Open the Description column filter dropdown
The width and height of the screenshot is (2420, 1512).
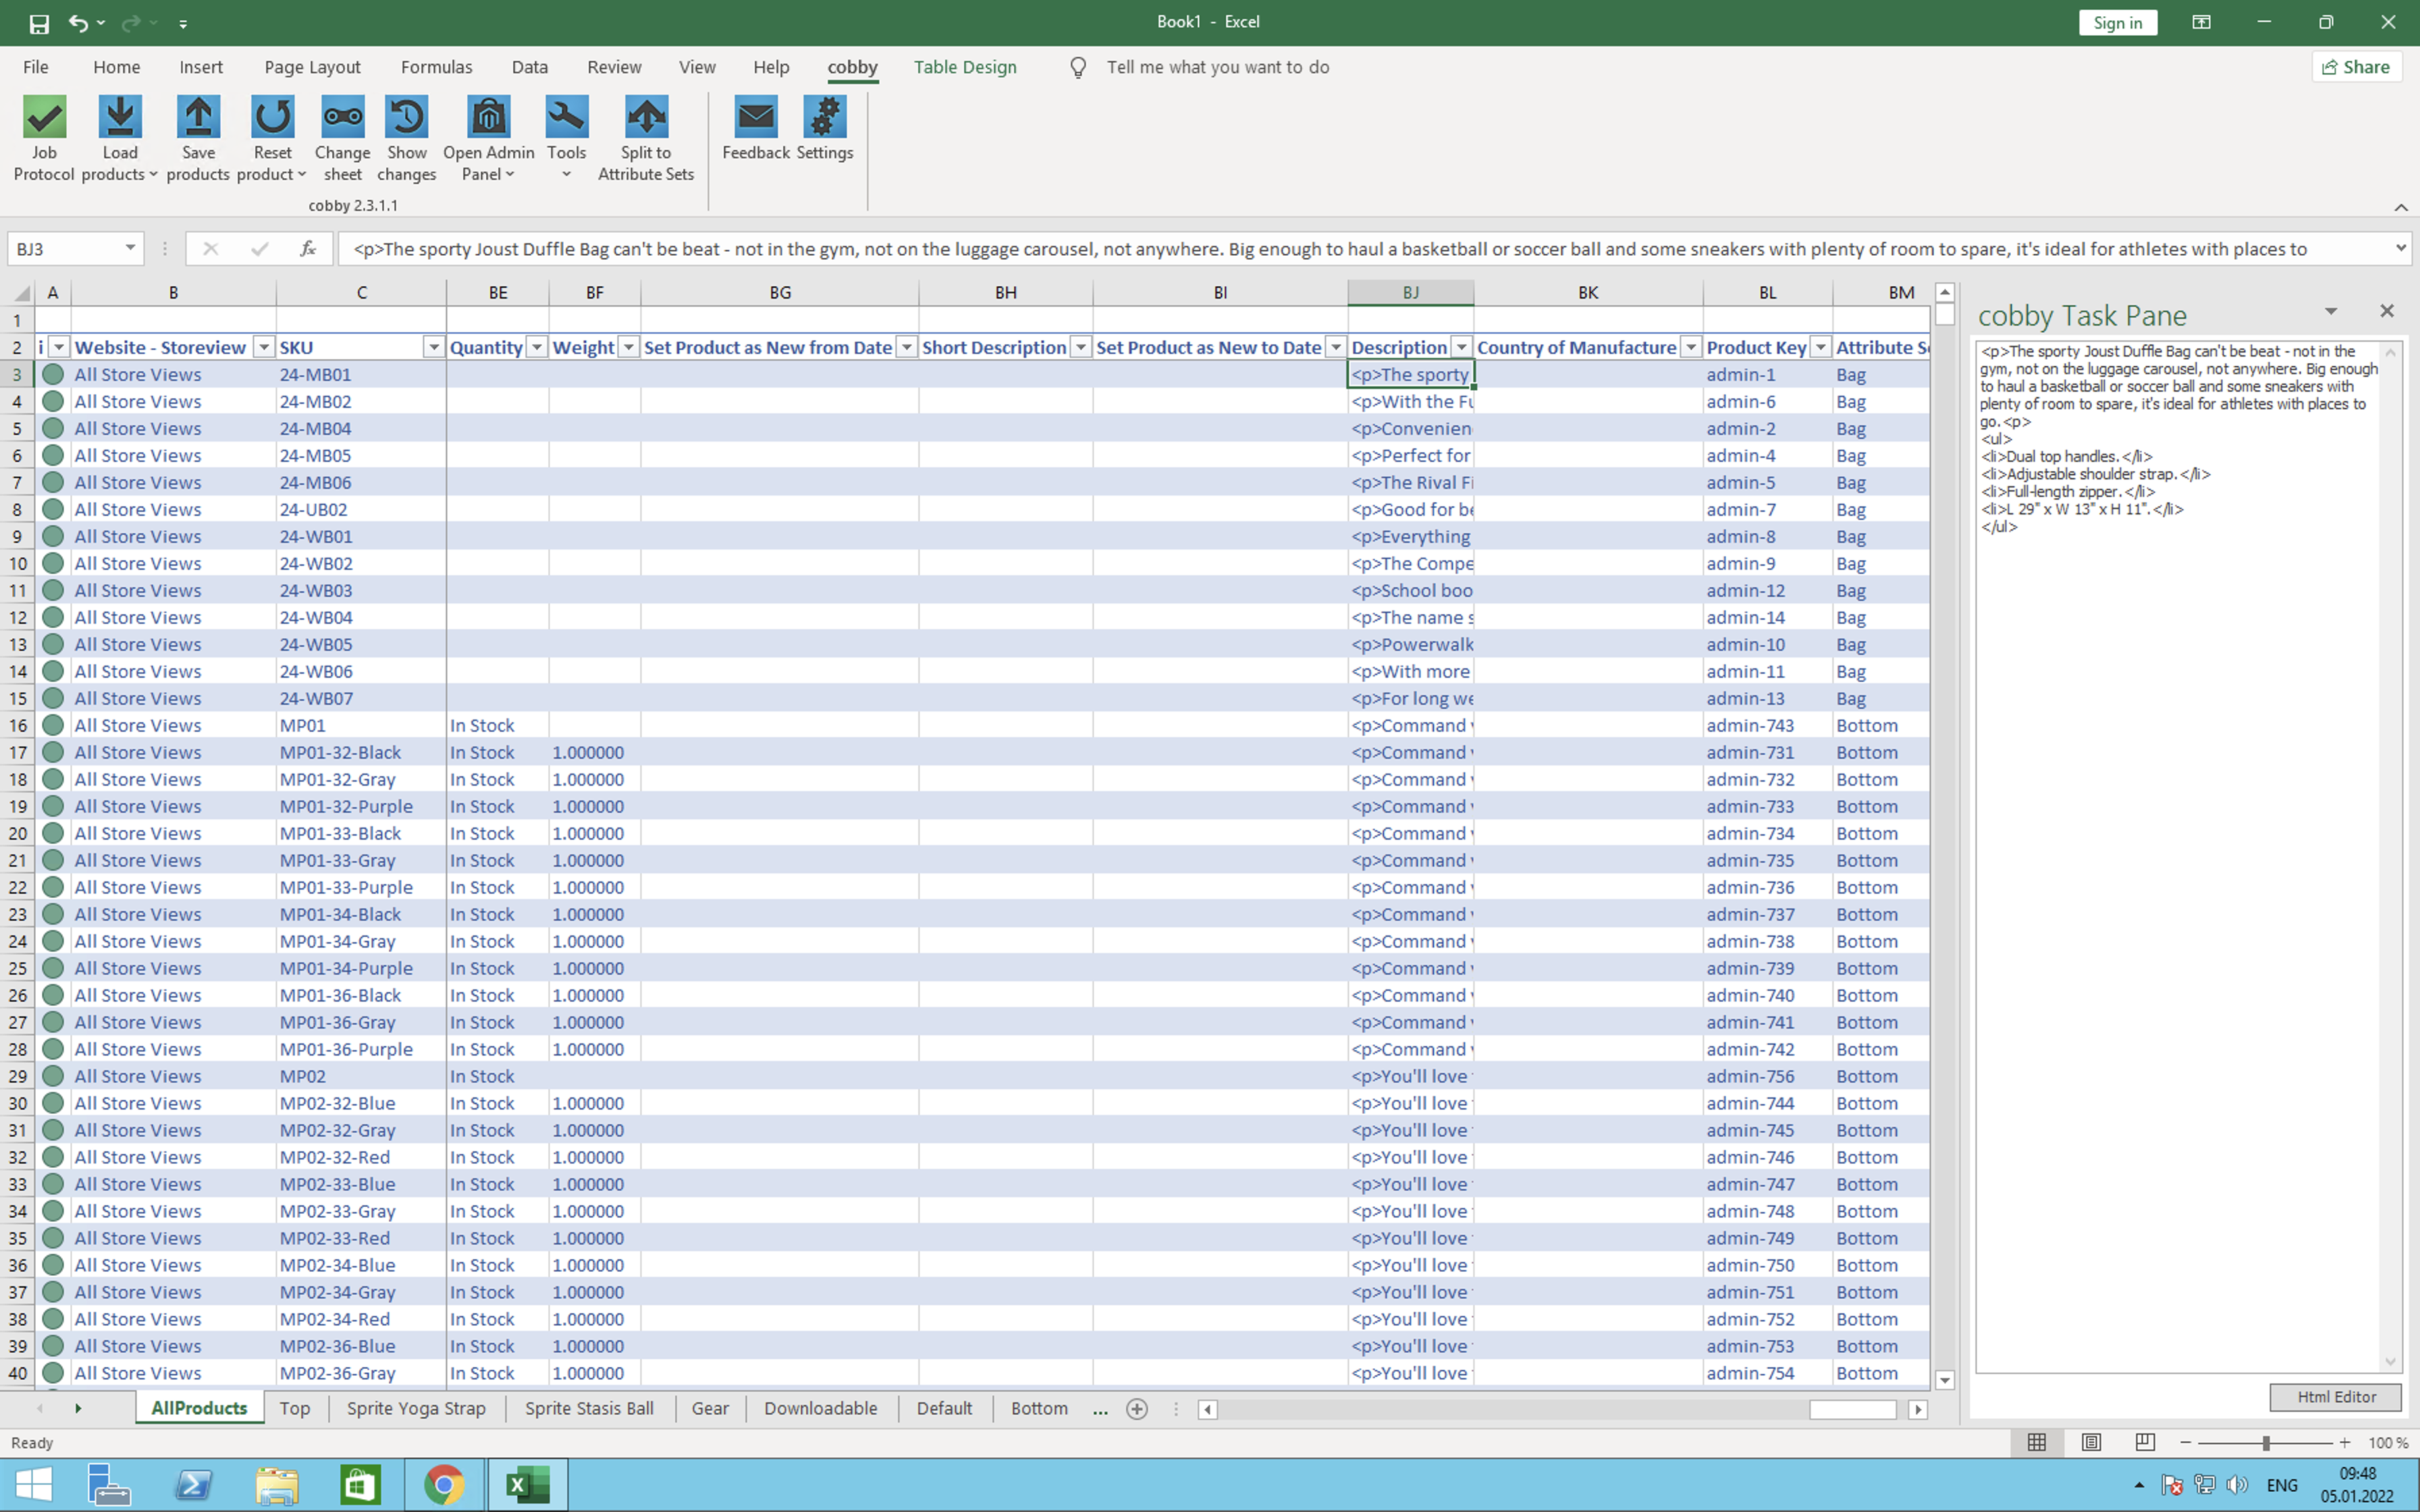click(x=1461, y=347)
